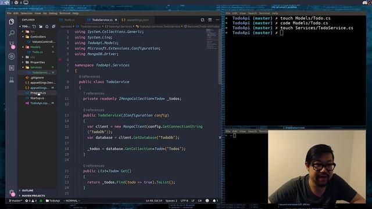This screenshot has width=372, height=209.
Task: Collapse the TODO root folder in Explorer
Action: tap(20, 27)
